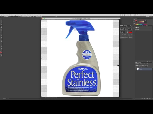The image size is (153, 114).
Task: Click the red text color swatch in Character panel
Action: (x=130, y=32)
